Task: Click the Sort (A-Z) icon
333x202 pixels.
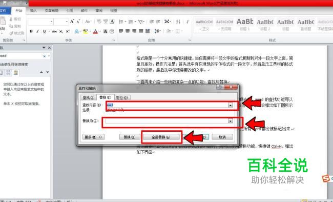Action: (178, 22)
